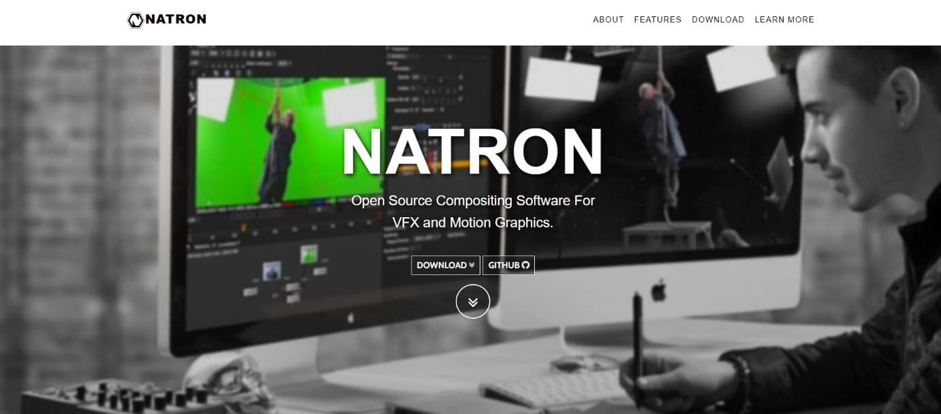Select DOWNLOAD in the top navigation menu
This screenshot has width=941, height=414.
click(718, 20)
